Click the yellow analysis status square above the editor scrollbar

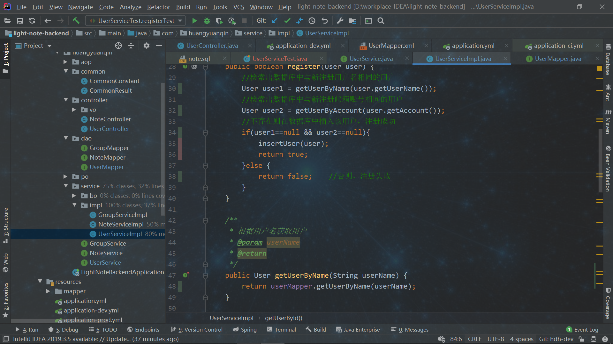pyautogui.click(x=599, y=68)
